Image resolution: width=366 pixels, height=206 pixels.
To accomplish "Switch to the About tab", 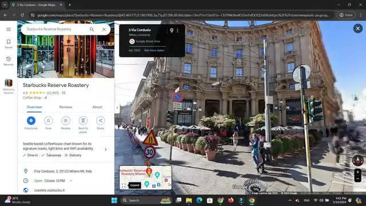I will coord(97,107).
